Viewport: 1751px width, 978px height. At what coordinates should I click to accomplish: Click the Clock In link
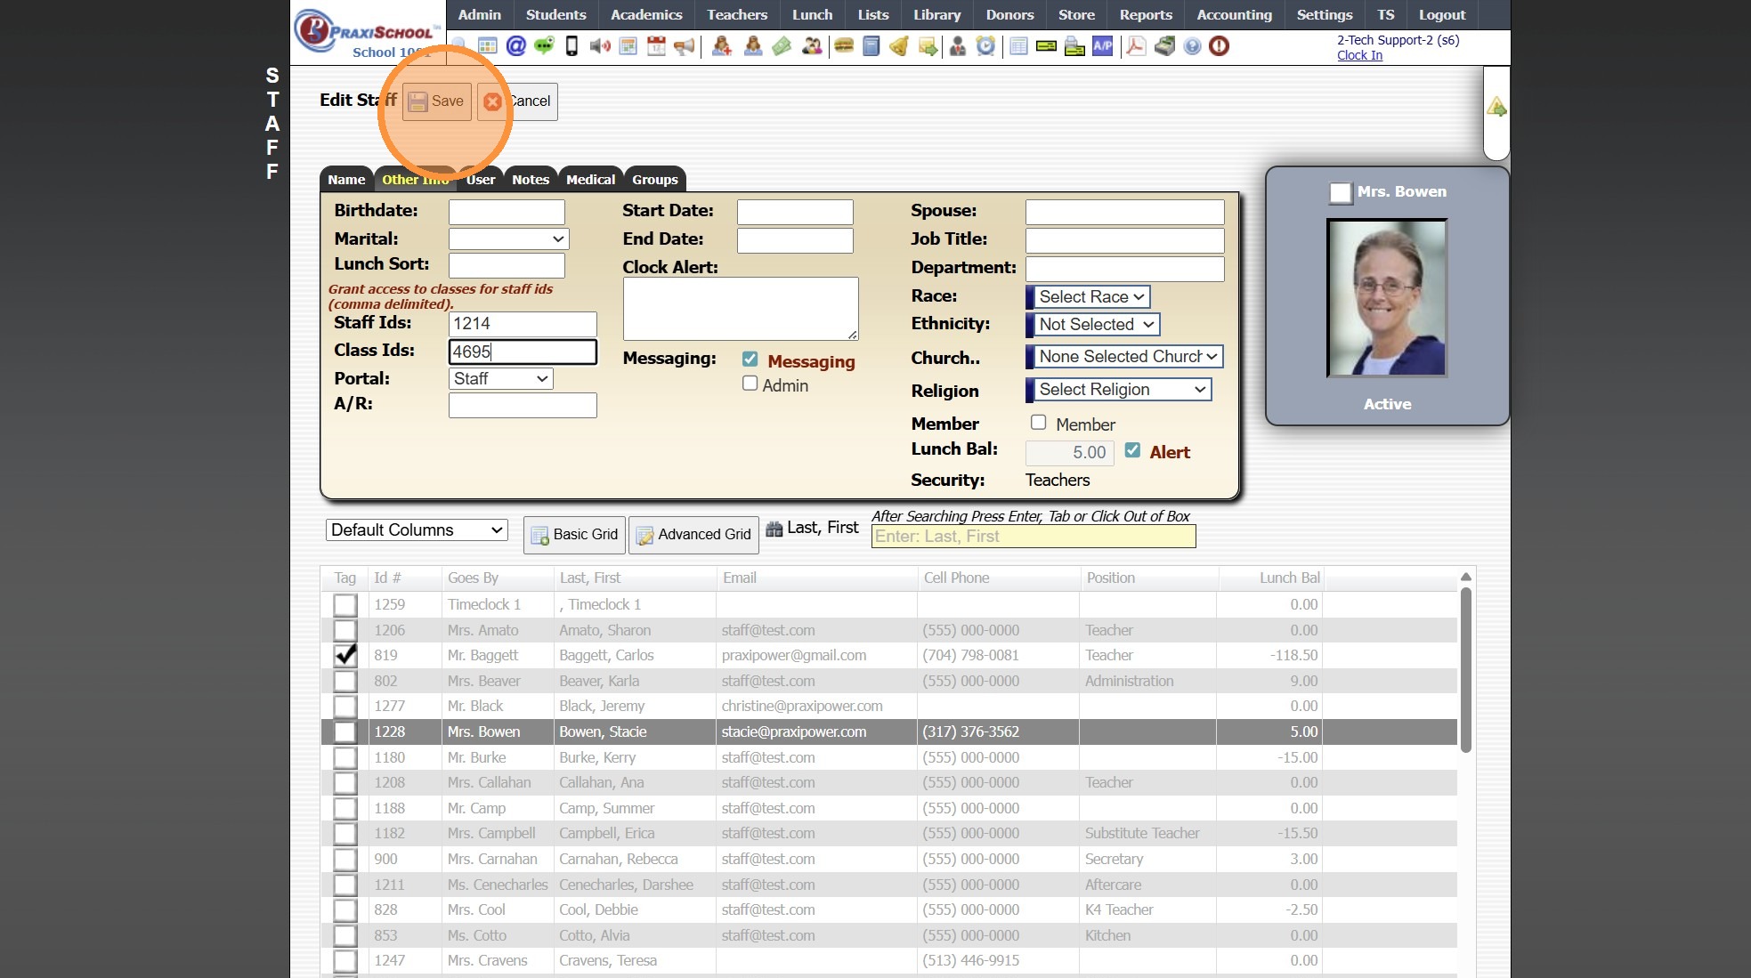pos(1359,55)
